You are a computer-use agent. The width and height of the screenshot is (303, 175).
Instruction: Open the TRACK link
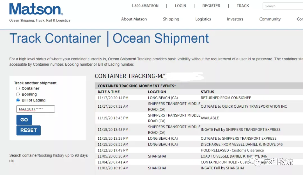click(x=243, y=6)
